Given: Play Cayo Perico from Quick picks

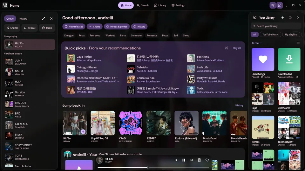Looking at the screenshot, I should pos(93,58).
